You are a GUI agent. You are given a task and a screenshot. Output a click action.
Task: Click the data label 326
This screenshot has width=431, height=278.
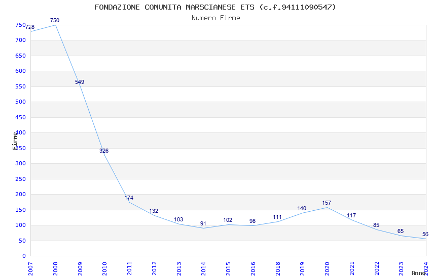tap(104, 151)
